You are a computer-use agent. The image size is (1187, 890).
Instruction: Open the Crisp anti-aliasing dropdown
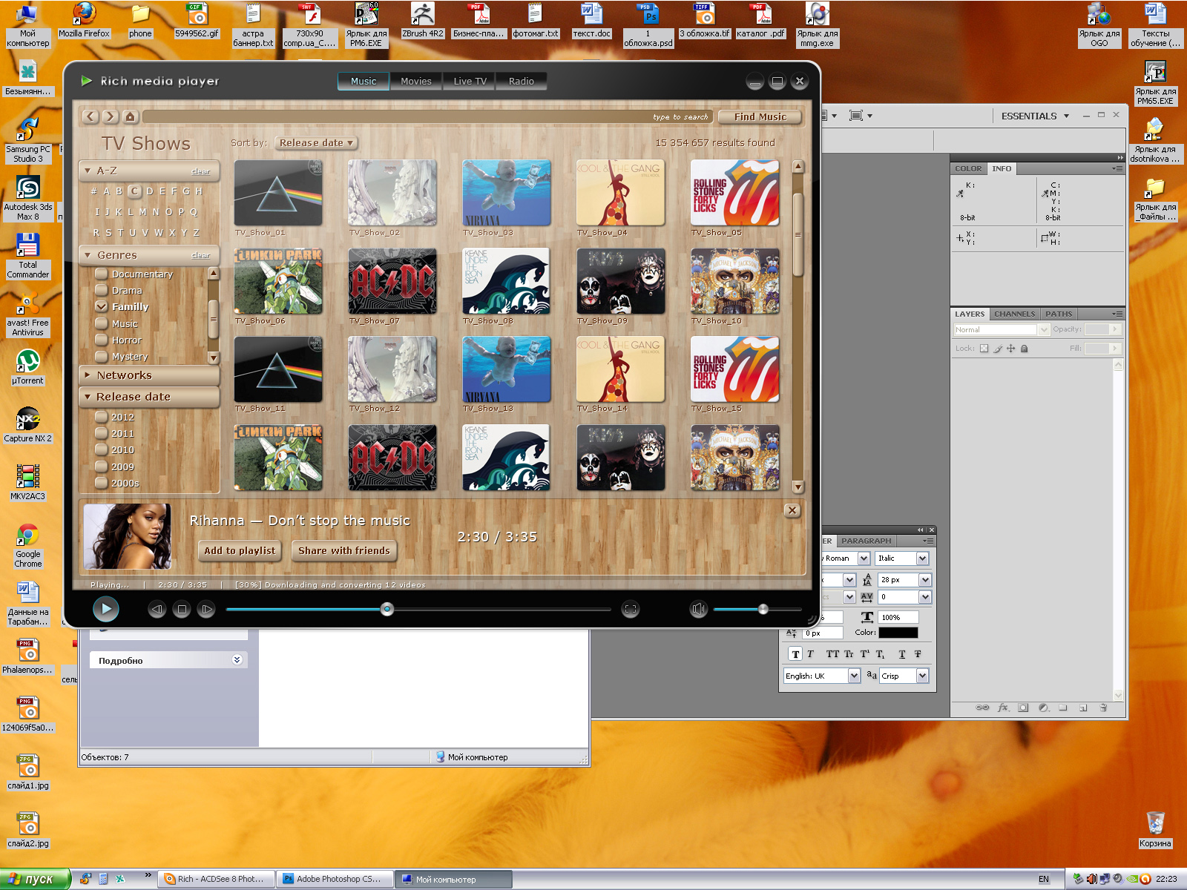pyautogui.click(x=923, y=676)
